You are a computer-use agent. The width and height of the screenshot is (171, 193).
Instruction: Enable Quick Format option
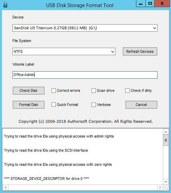point(54,105)
